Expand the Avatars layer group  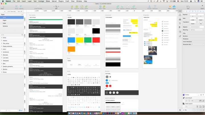click(x=1, y=41)
